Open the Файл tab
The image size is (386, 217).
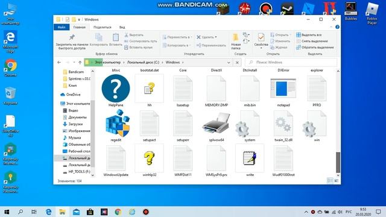coord(62,27)
